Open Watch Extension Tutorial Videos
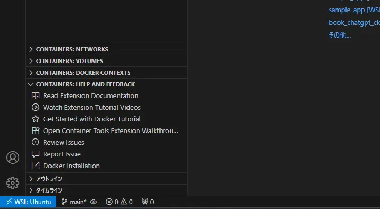Viewport: 380px width, 209px height. [106, 107]
